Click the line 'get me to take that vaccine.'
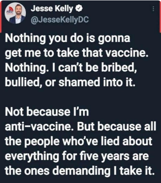 [x=77, y=53]
